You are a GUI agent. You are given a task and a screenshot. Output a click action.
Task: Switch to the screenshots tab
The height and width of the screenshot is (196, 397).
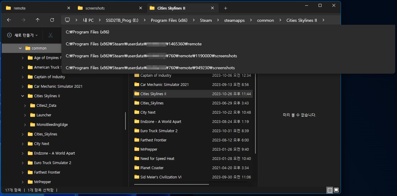tap(110, 8)
